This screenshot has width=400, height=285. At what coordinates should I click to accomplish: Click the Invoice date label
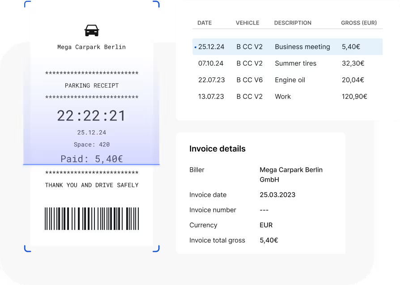[208, 195]
